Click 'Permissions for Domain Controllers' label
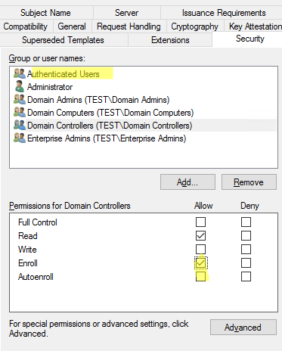This screenshot has height=351, width=282. (70, 206)
